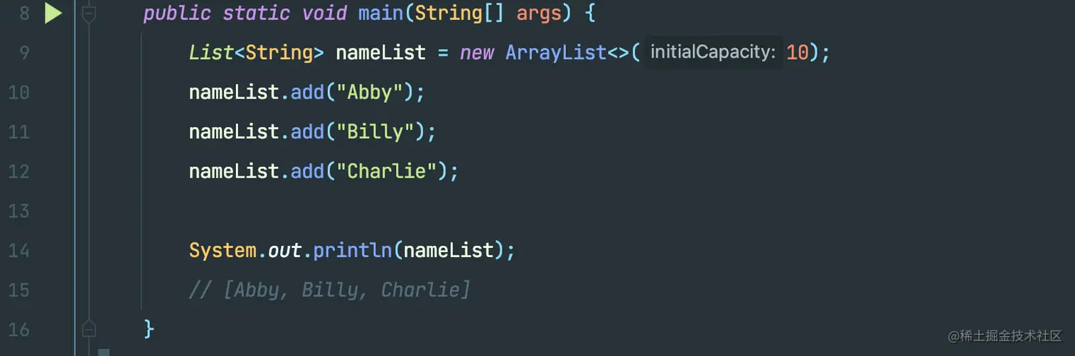Click the "Charlie" string literal
This screenshot has height=356, width=1075.
click(x=387, y=171)
